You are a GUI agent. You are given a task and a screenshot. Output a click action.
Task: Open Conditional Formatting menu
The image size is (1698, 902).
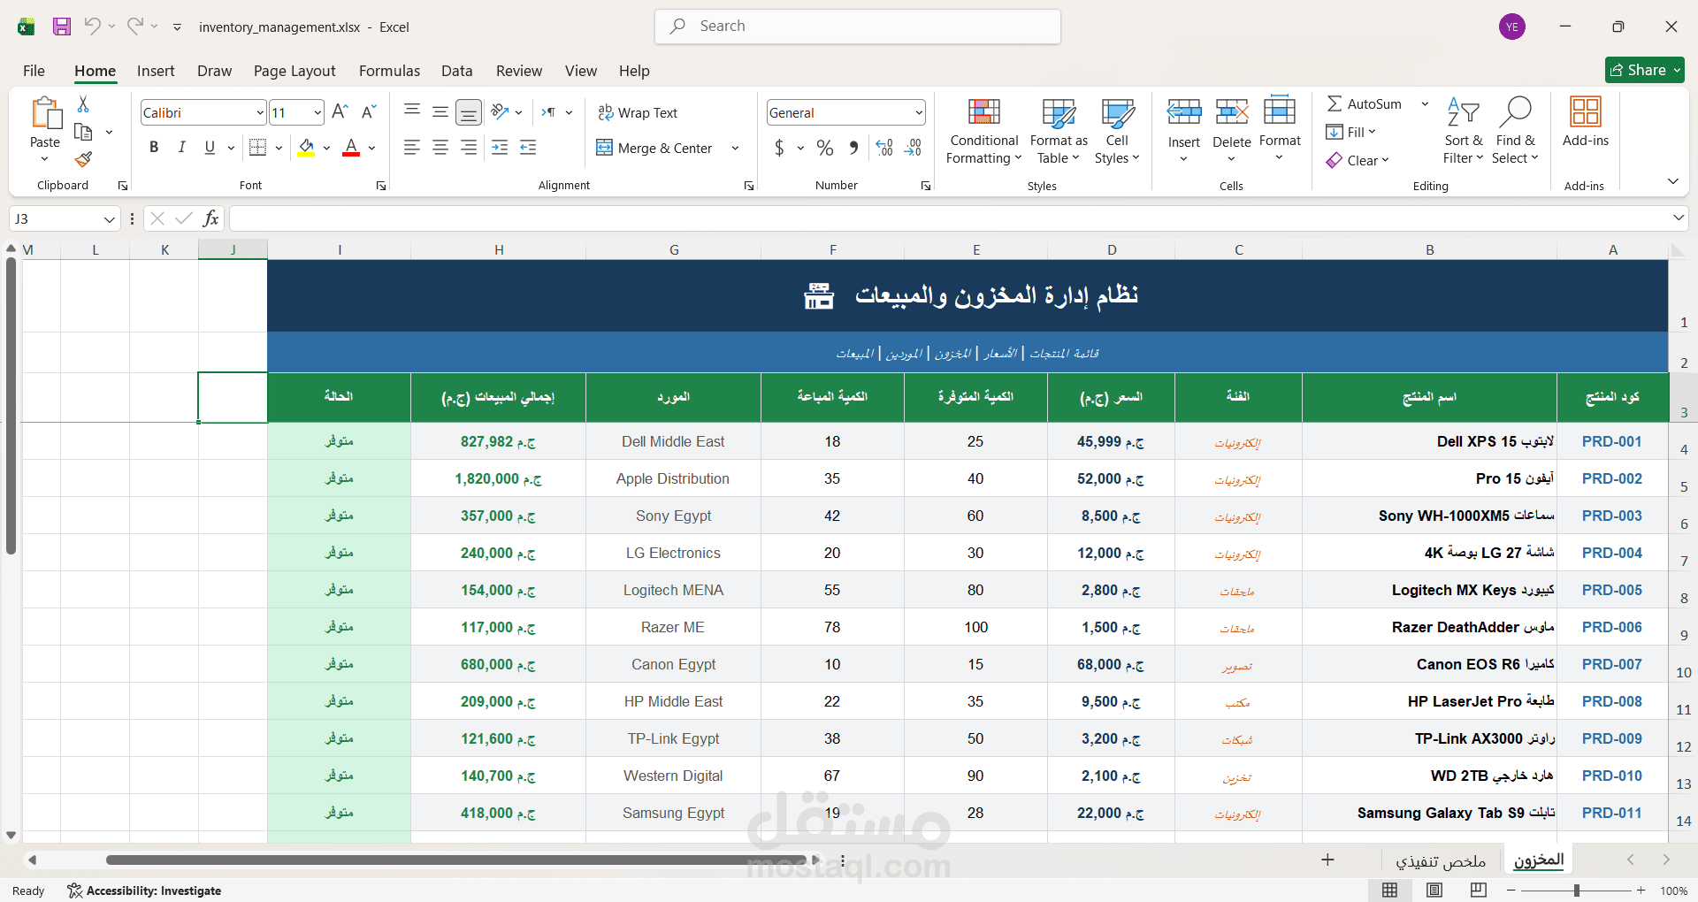tap(983, 131)
